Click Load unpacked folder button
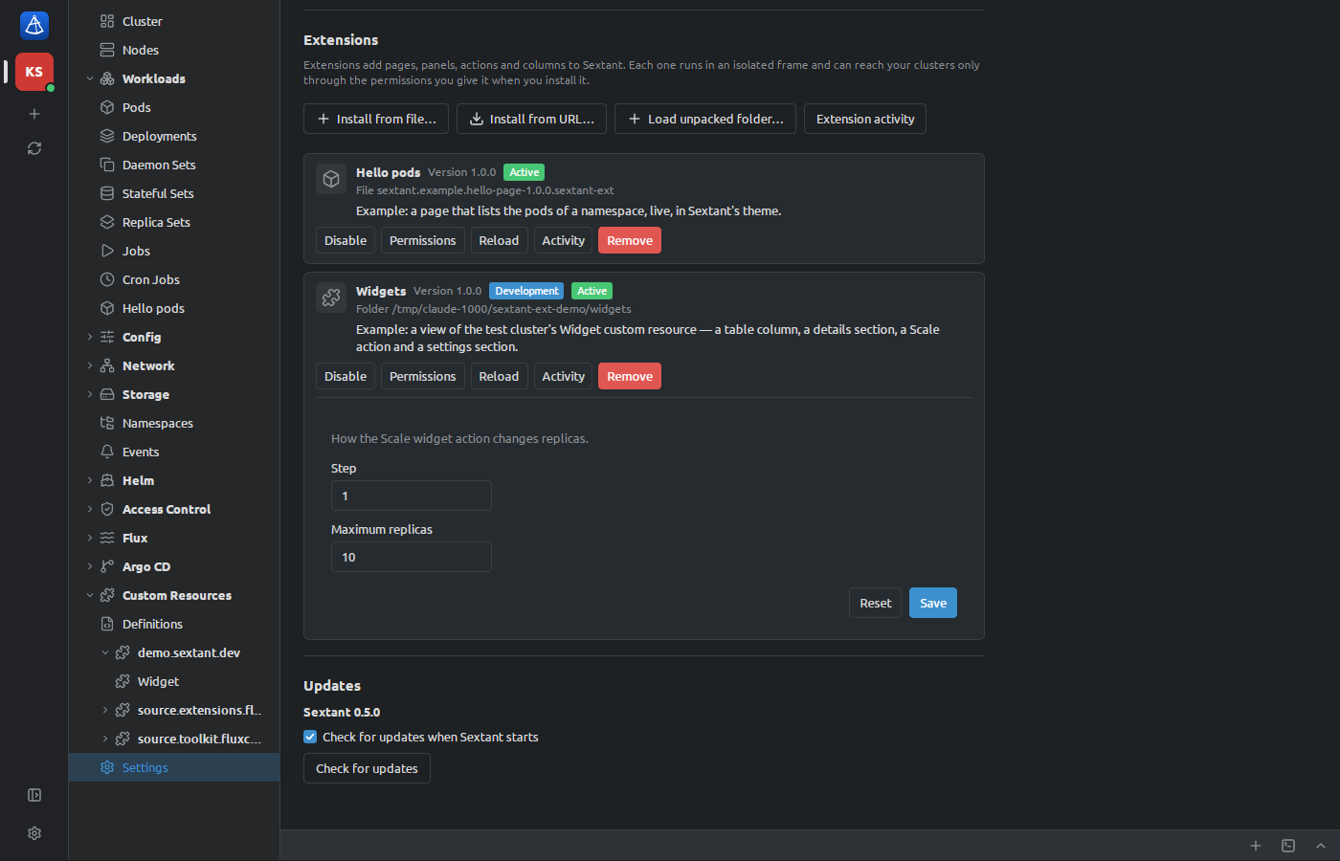 coord(705,119)
